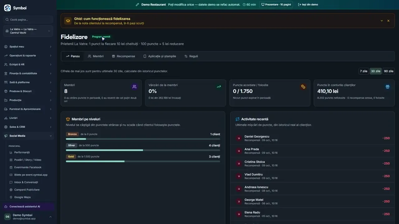Image resolution: width=399 pixels, height=224 pixels.
Task: Click the red arrow icon for Daniel Georgescu
Action: (x=239, y=138)
